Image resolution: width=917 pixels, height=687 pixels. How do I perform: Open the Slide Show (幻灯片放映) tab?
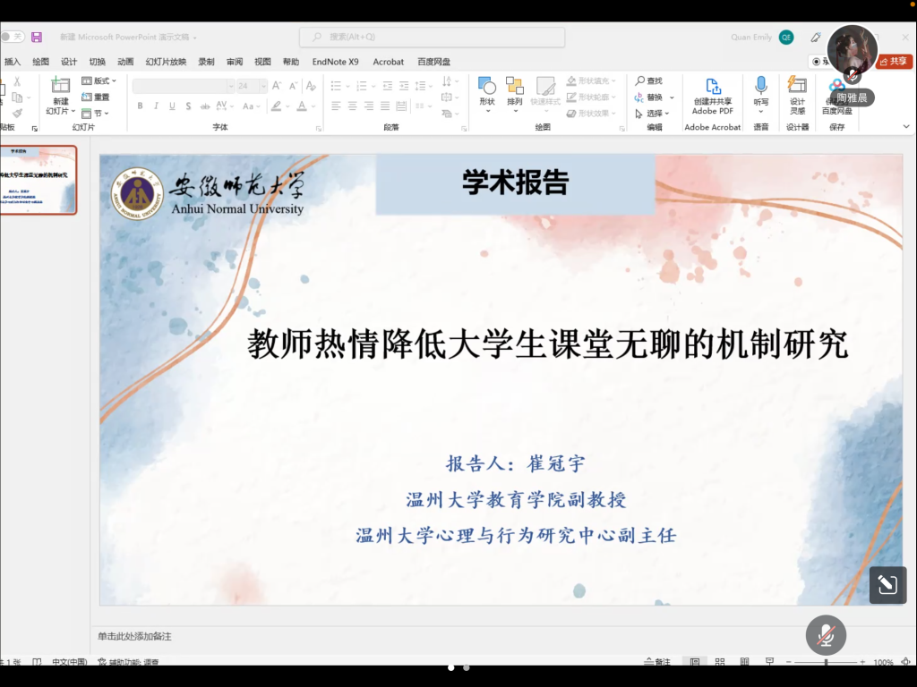tap(166, 62)
